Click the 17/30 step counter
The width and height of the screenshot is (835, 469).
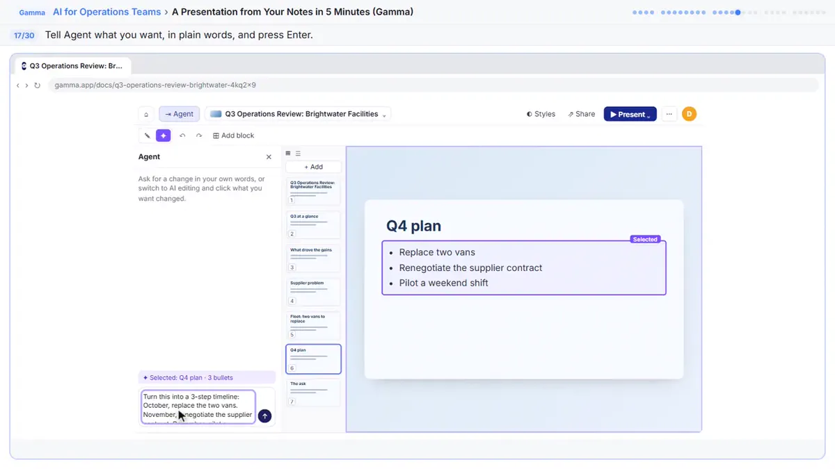click(24, 35)
